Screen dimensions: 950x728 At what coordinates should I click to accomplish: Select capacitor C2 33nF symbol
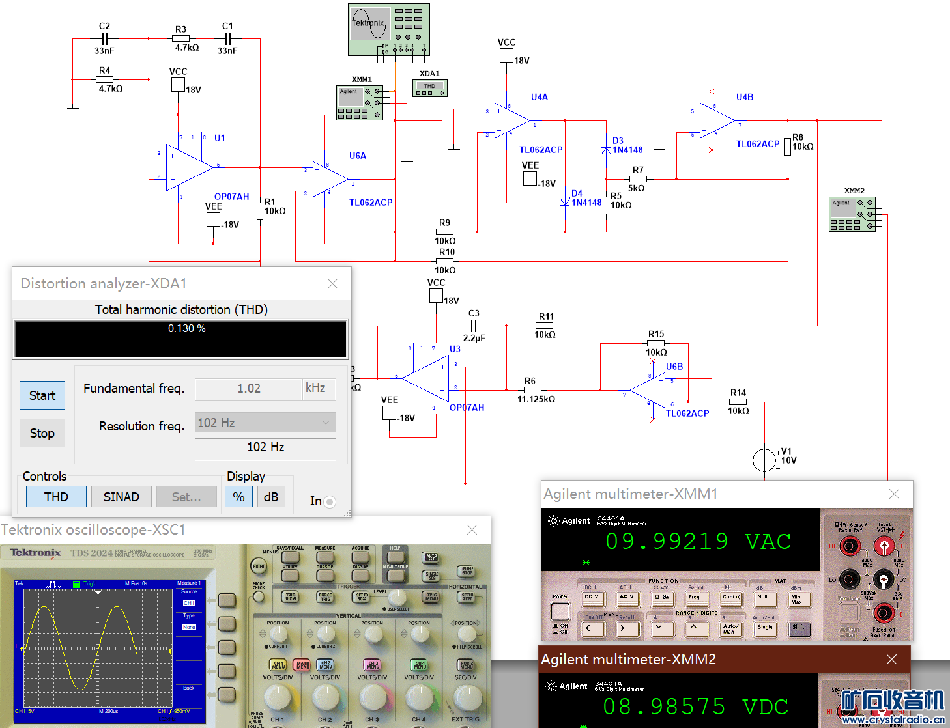(104, 38)
